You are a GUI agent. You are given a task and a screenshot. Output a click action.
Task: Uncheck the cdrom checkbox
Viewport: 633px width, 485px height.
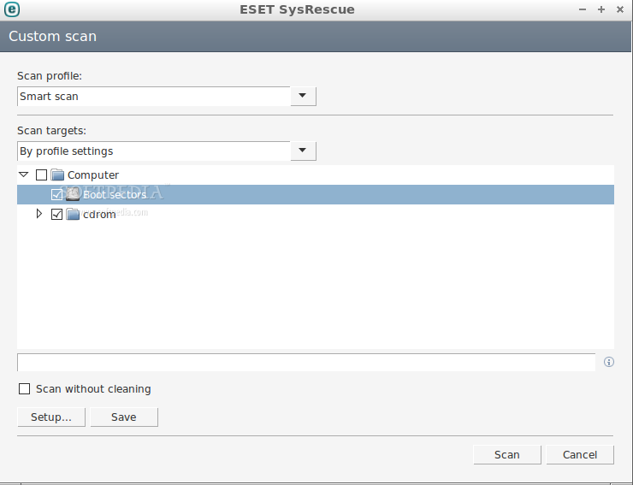pos(56,214)
